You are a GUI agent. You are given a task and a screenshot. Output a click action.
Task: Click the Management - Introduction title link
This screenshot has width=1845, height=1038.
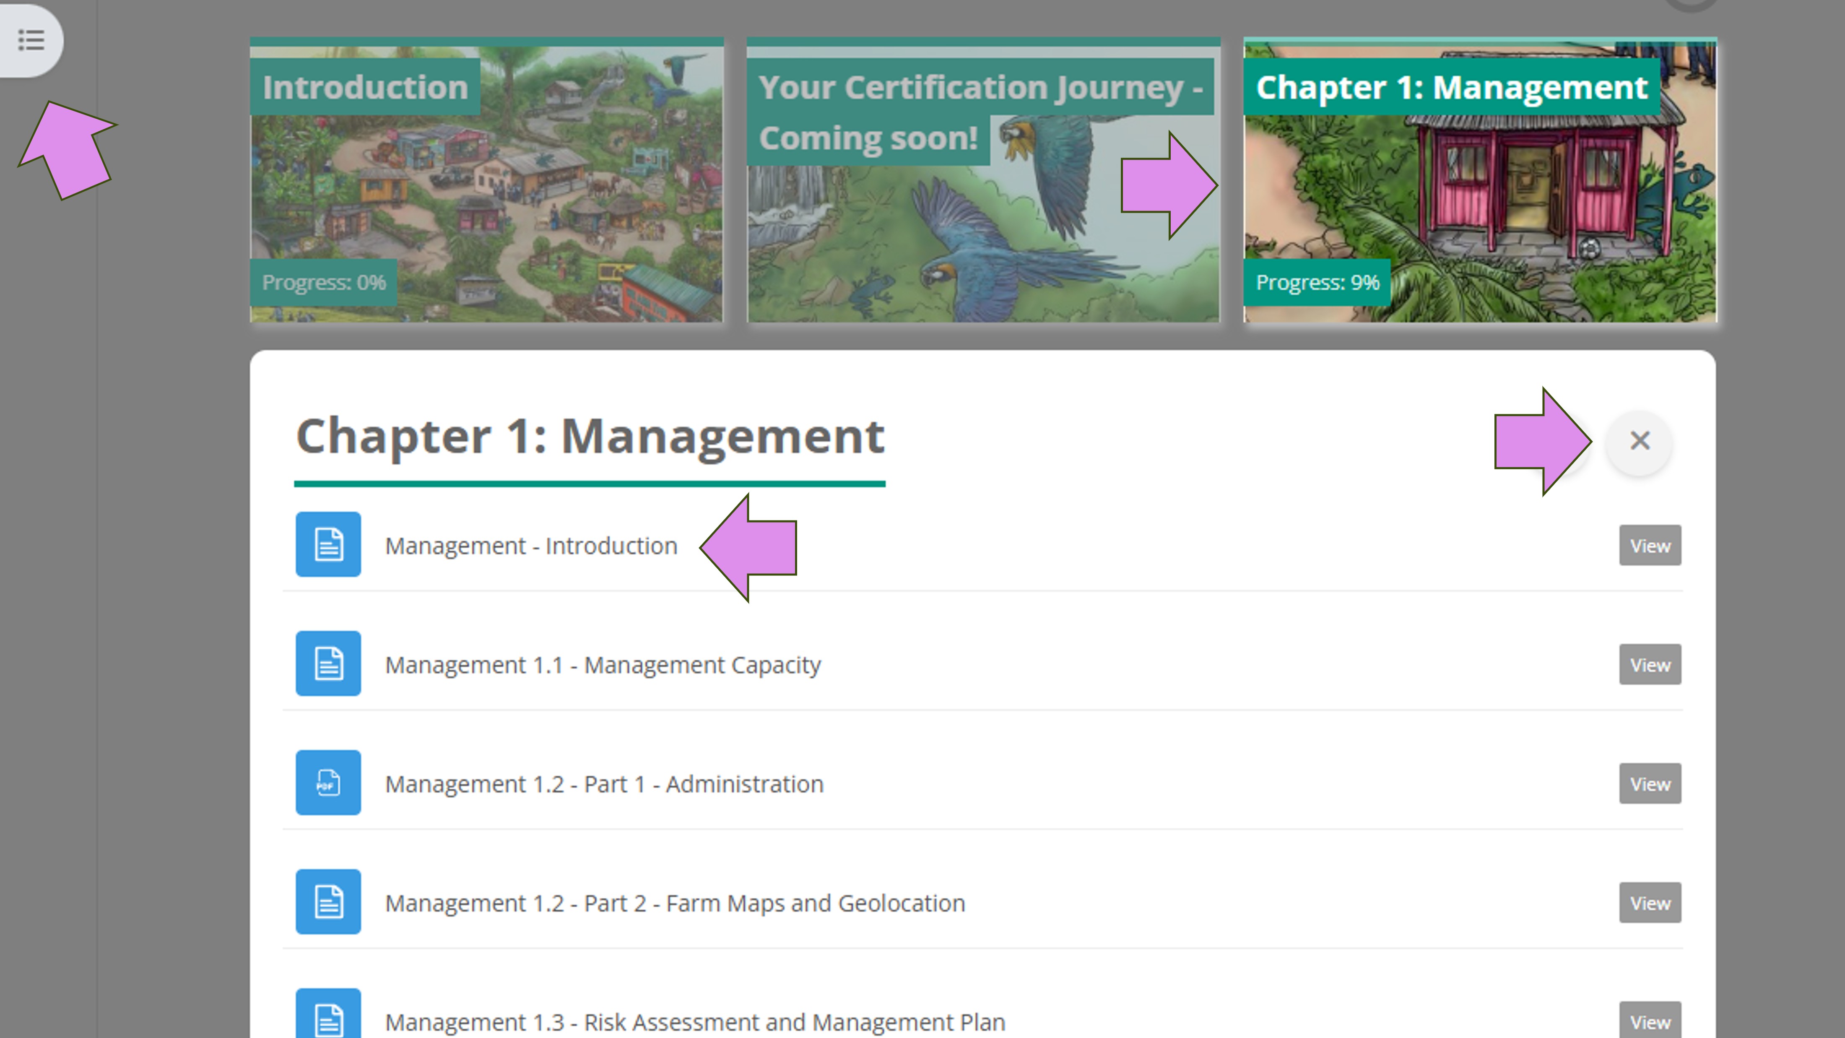click(531, 546)
